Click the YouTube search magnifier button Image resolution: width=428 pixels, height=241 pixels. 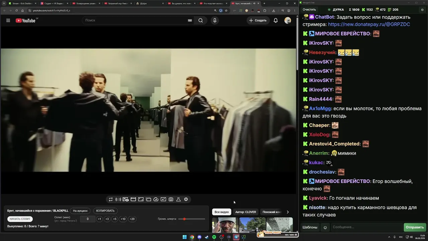201,20
